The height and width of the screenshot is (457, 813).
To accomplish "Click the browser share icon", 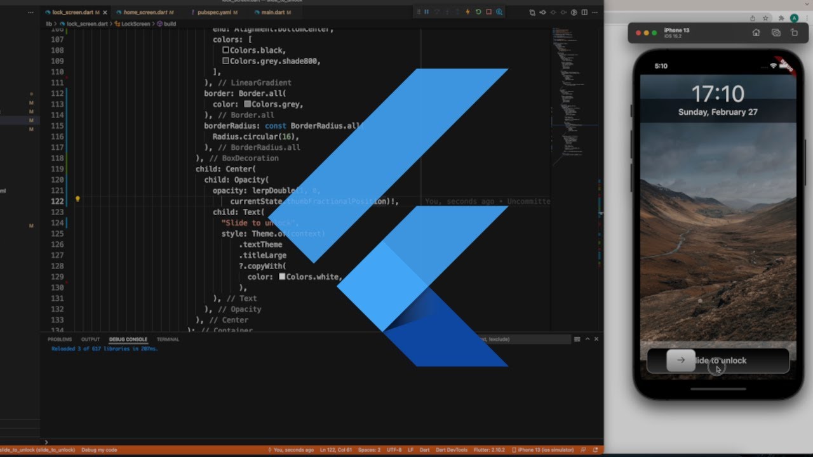I will [753, 18].
